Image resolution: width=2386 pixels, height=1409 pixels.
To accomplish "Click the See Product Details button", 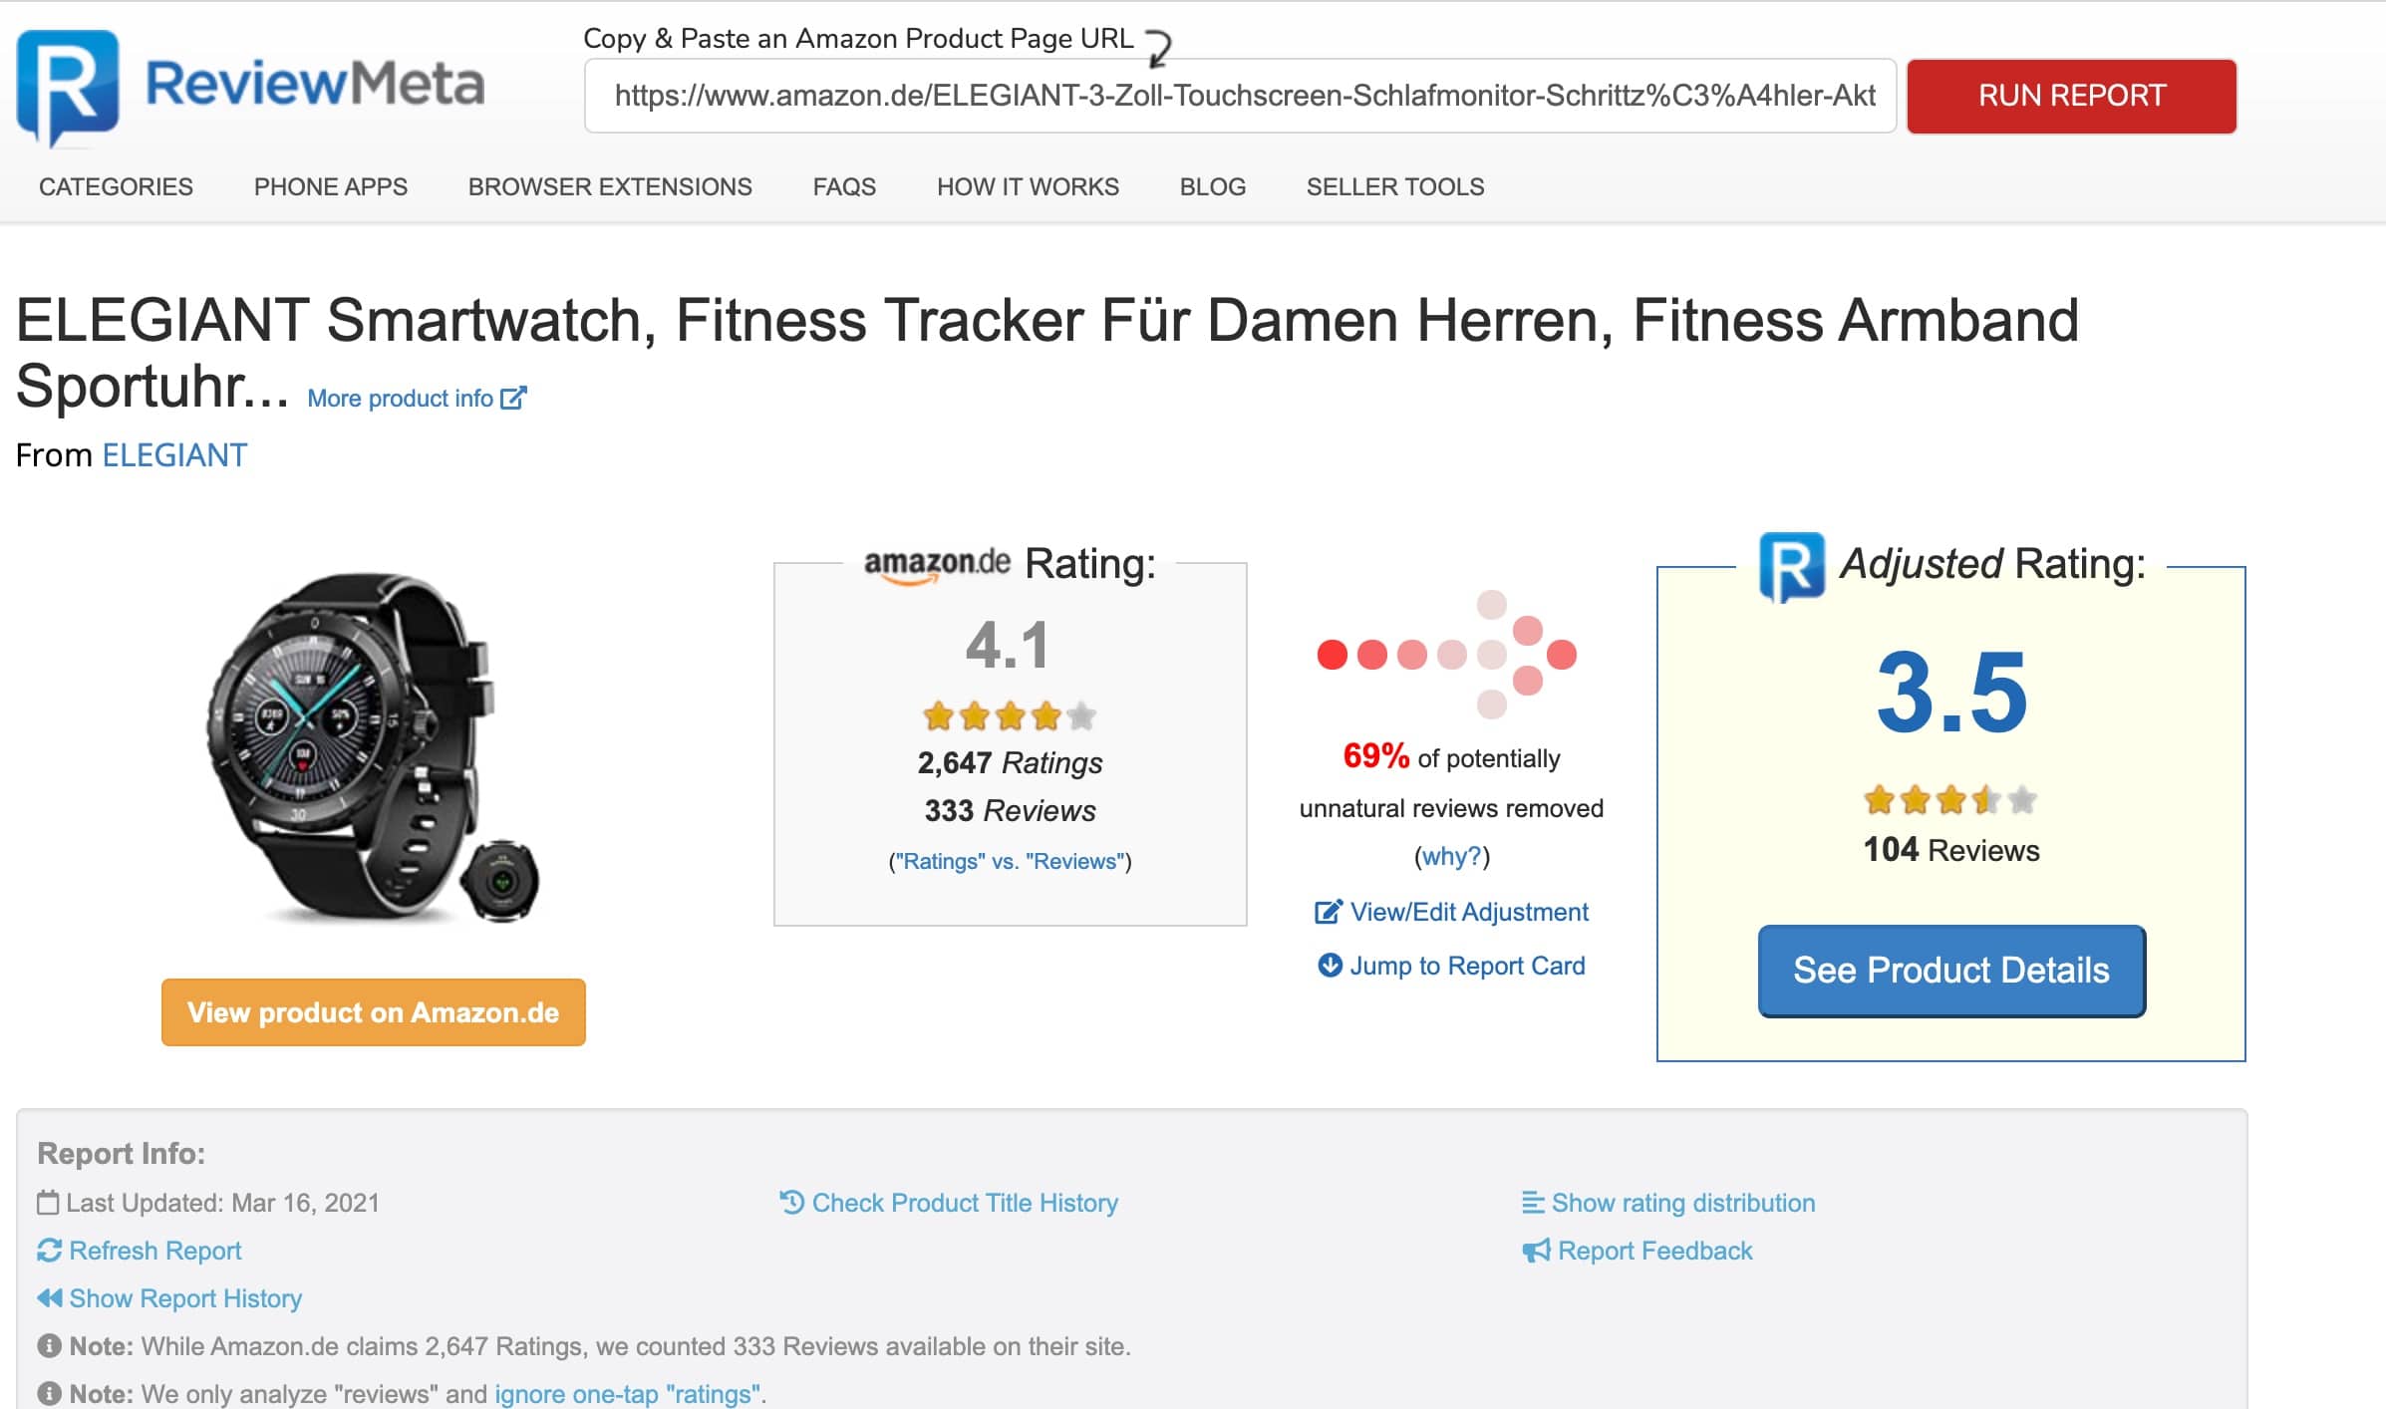I will pyautogui.click(x=1950, y=970).
